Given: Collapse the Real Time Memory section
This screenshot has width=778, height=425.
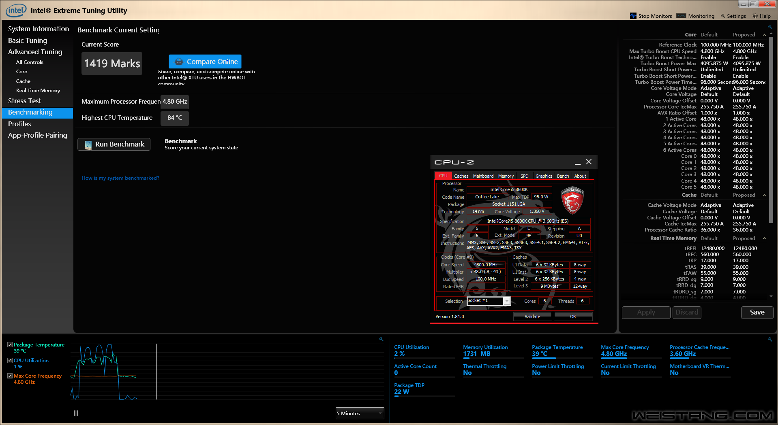Looking at the screenshot, I should pyautogui.click(x=764, y=238).
